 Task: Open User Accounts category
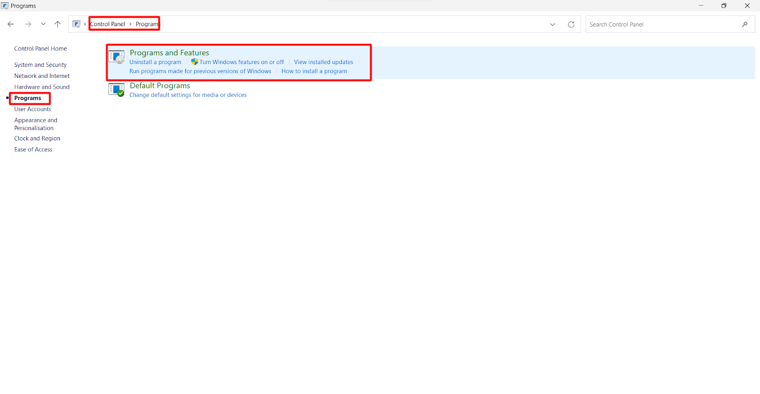pos(32,109)
